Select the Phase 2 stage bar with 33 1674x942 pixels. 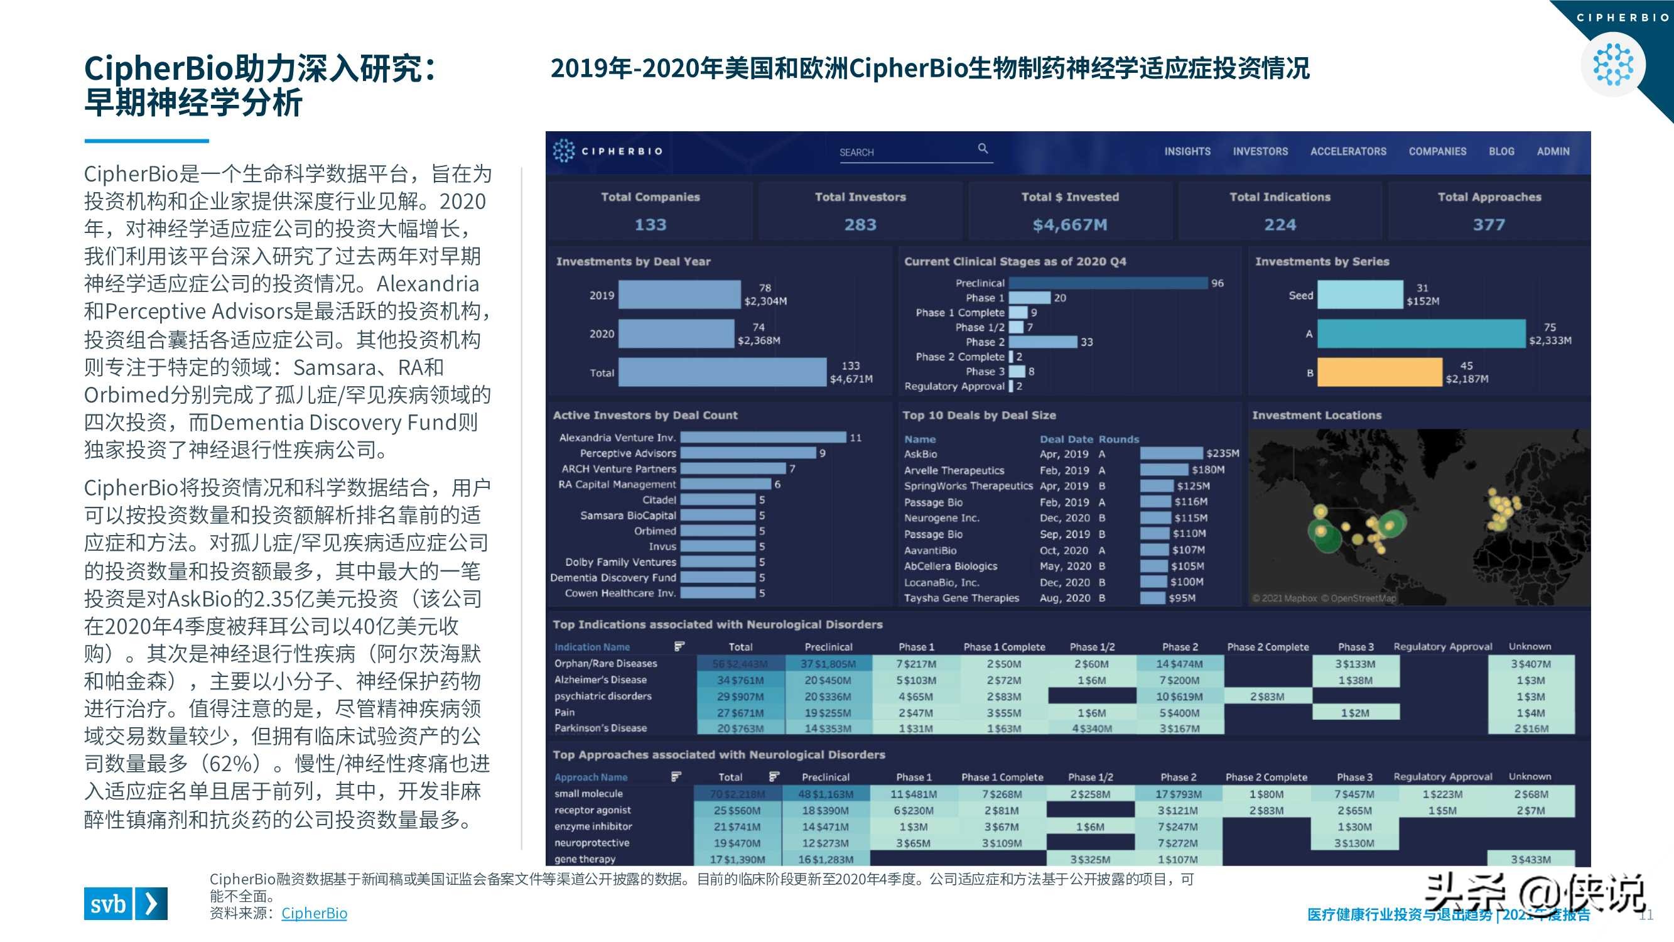pyautogui.click(x=1043, y=342)
